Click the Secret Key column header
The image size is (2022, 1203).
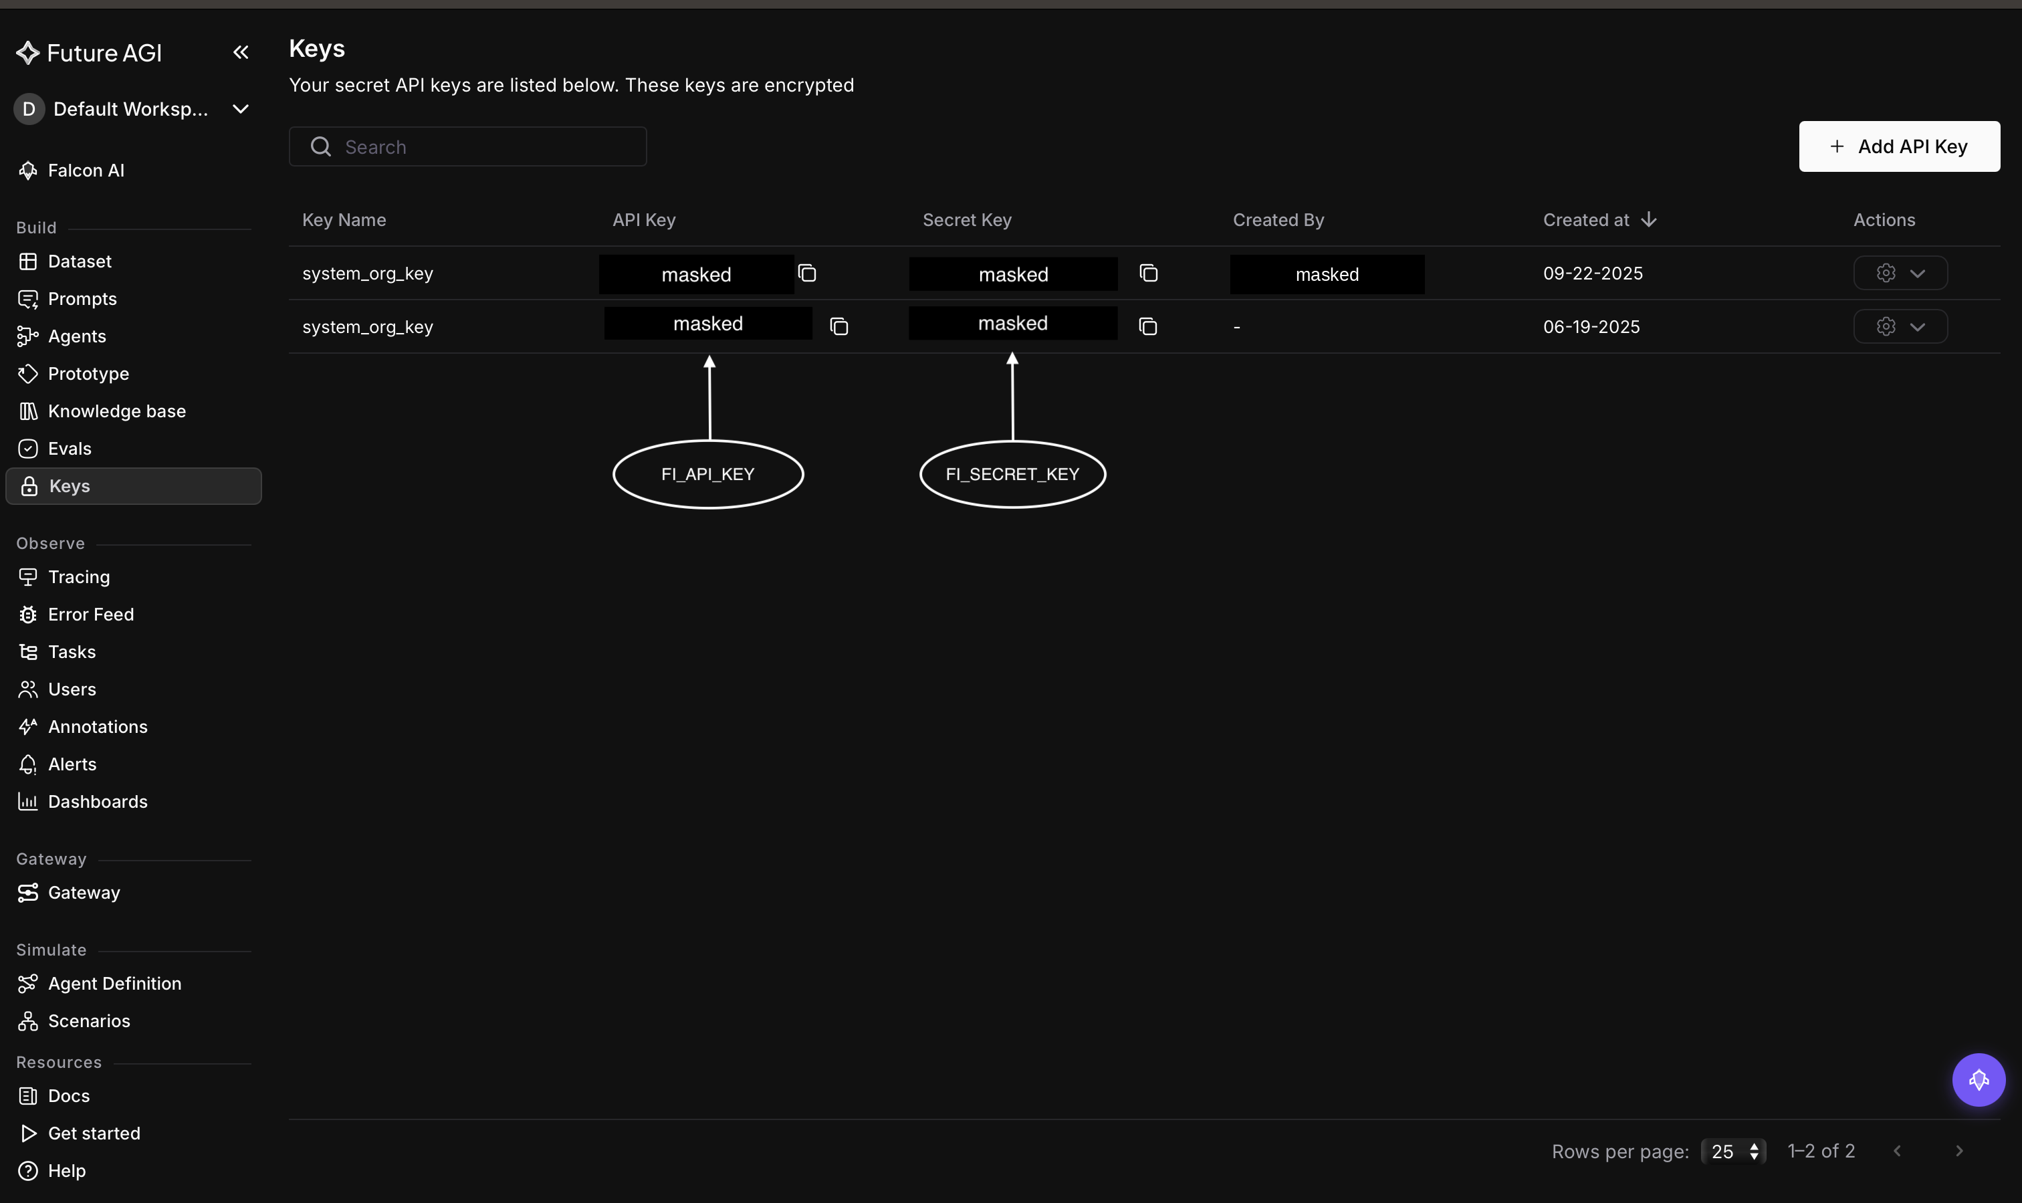point(967,220)
